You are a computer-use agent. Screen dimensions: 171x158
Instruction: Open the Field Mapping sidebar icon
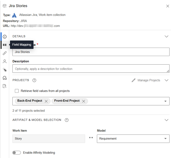coord(5,45)
